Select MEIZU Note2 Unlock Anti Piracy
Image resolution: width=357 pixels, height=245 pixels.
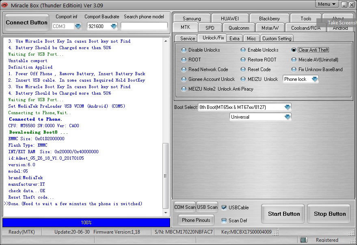pos(184,89)
